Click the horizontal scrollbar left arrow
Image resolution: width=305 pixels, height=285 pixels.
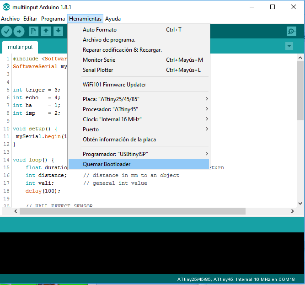point(16,211)
